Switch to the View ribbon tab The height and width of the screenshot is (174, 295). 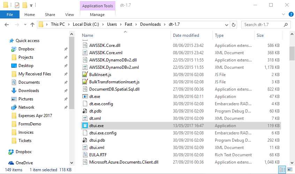(x=69, y=15)
